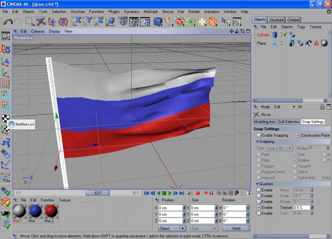Toggle X axis lock icon

(77, 22)
